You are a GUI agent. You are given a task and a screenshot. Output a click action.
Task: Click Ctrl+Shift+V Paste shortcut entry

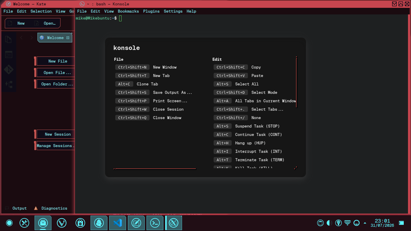click(x=239, y=75)
